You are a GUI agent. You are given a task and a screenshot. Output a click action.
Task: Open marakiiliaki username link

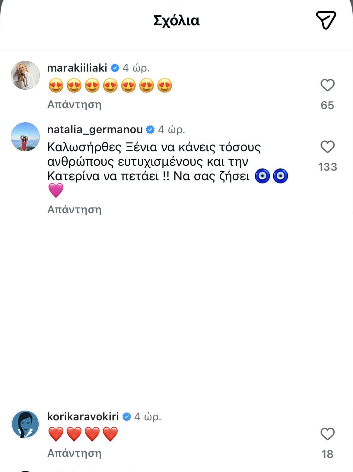(x=77, y=68)
